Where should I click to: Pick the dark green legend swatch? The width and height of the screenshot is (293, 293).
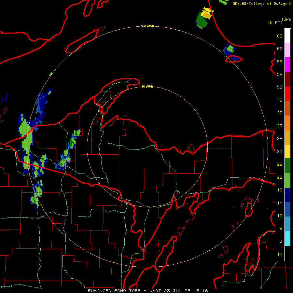(287, 166)
